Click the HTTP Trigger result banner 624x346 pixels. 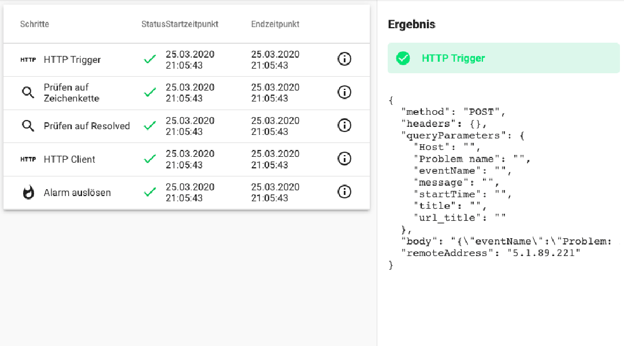pos(503,58)
